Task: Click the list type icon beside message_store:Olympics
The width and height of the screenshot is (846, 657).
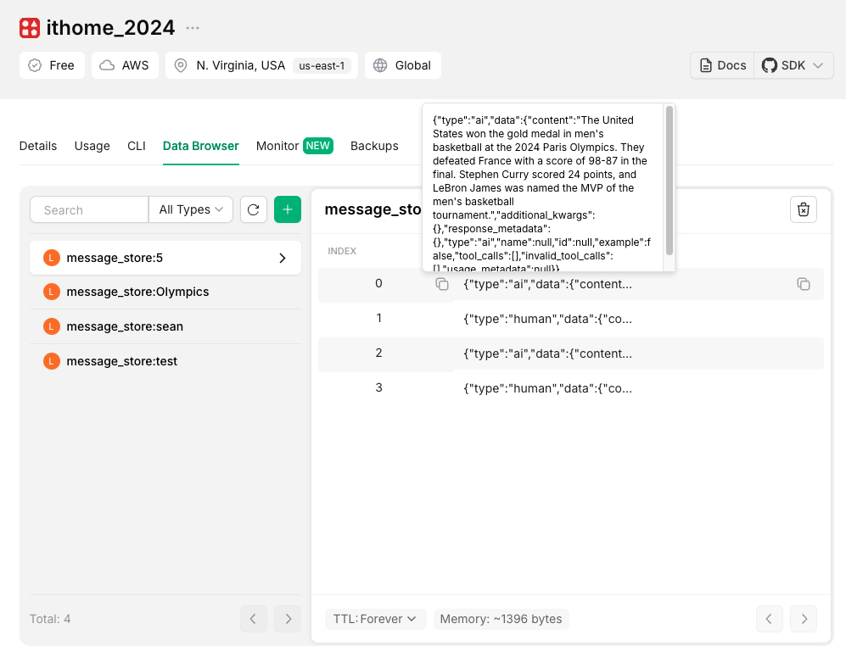Action: tap(51, 292)
